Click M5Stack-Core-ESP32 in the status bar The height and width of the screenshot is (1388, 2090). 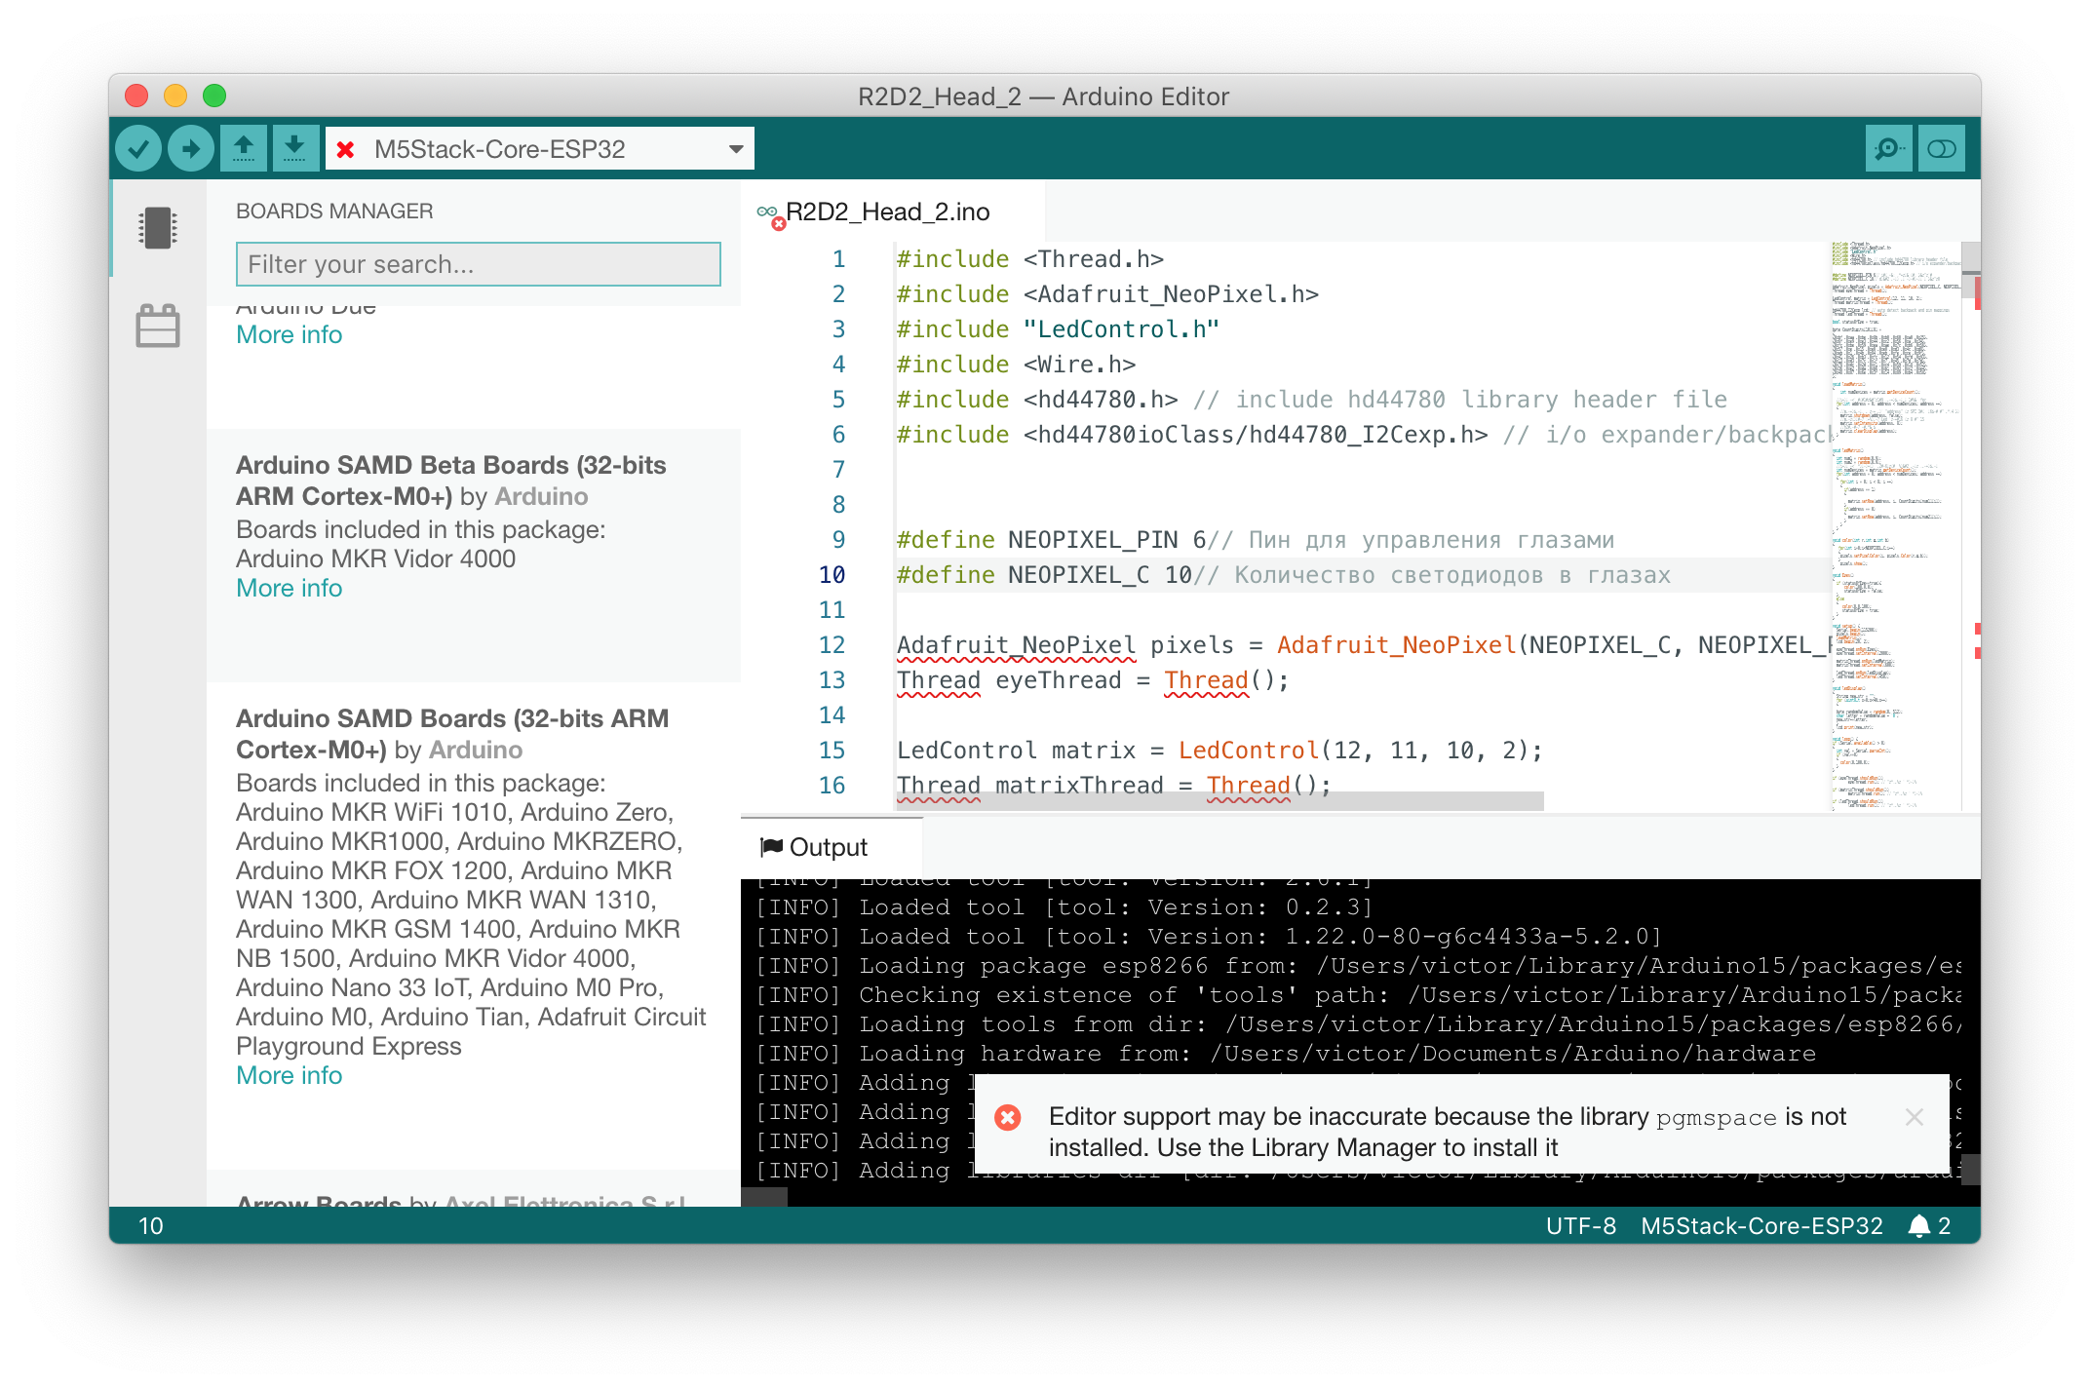[x=1761, y=1226]
